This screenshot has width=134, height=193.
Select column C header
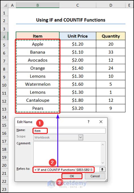coord(78,5)
